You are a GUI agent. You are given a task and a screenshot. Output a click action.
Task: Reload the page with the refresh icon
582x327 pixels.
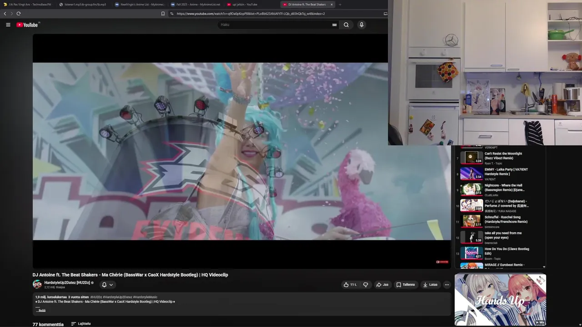[x=18, y=14]
